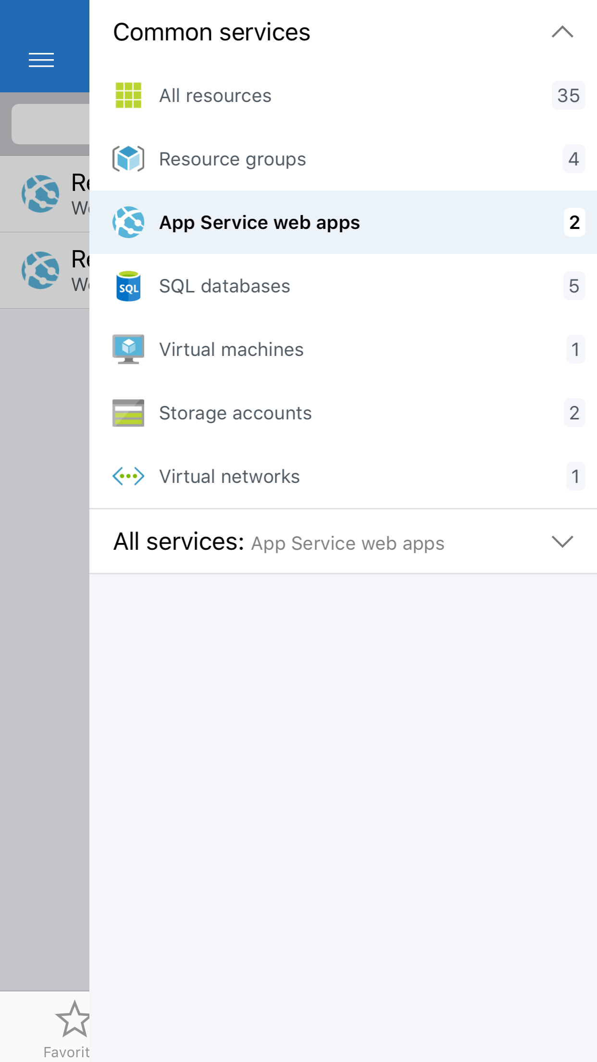Collapse the Common services section
The image size is (597, 1062).
point(562,32)
